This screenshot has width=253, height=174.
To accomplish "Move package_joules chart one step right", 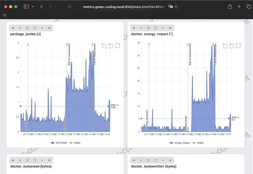I will pos(42,28).
